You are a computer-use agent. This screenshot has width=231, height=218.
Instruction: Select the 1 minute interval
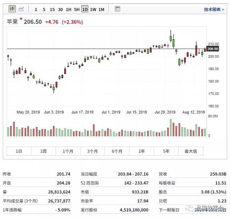pyautogui.click(x=36, y=10)
